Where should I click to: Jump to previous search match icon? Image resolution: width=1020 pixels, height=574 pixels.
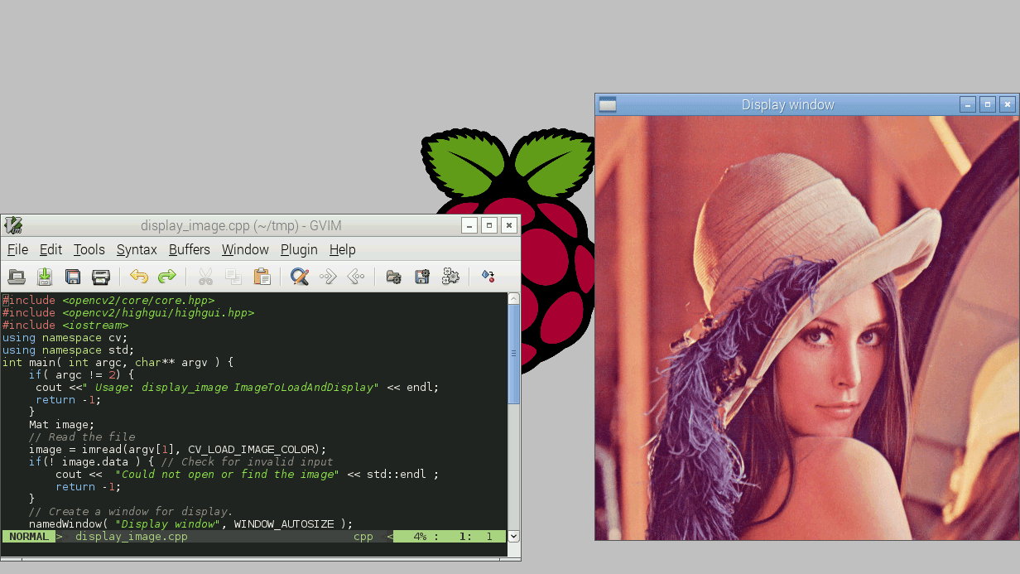(356, 277)
